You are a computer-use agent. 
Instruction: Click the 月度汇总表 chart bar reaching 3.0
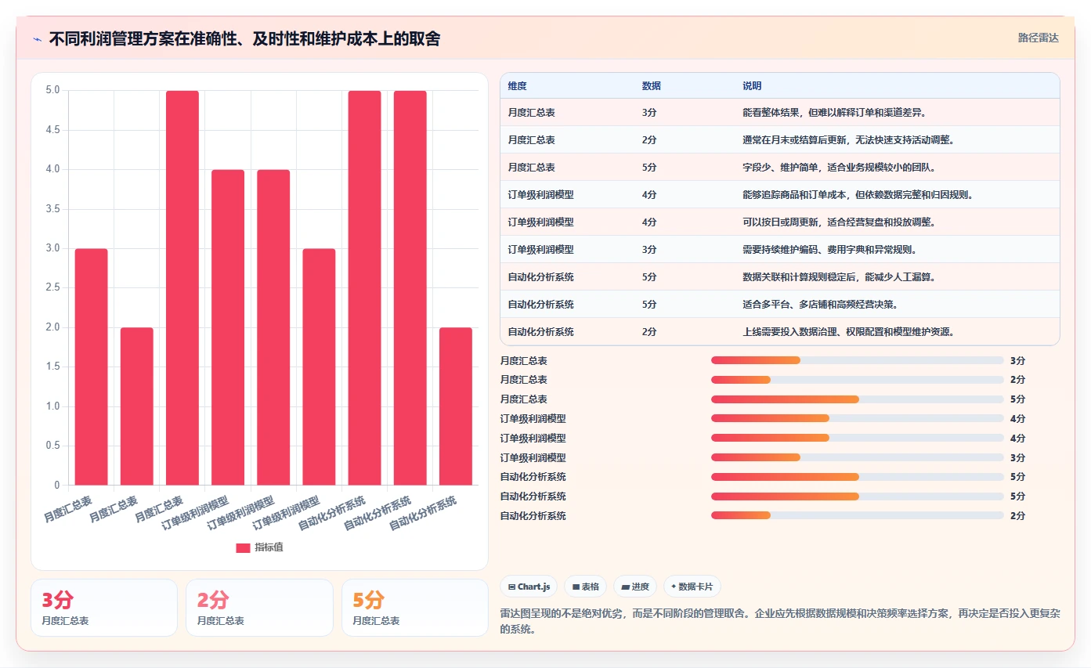pyautogui.click(x=92, y=366)
